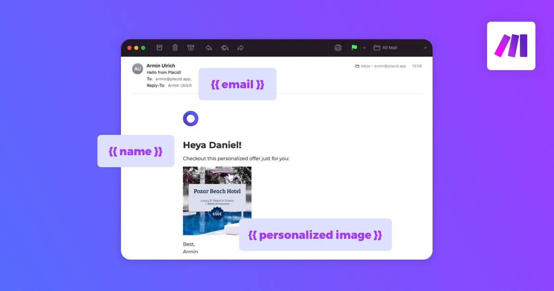Click the {{ name }} placeholder label
Viewport: 554px width, 291px height.
[x=136, y=151]
